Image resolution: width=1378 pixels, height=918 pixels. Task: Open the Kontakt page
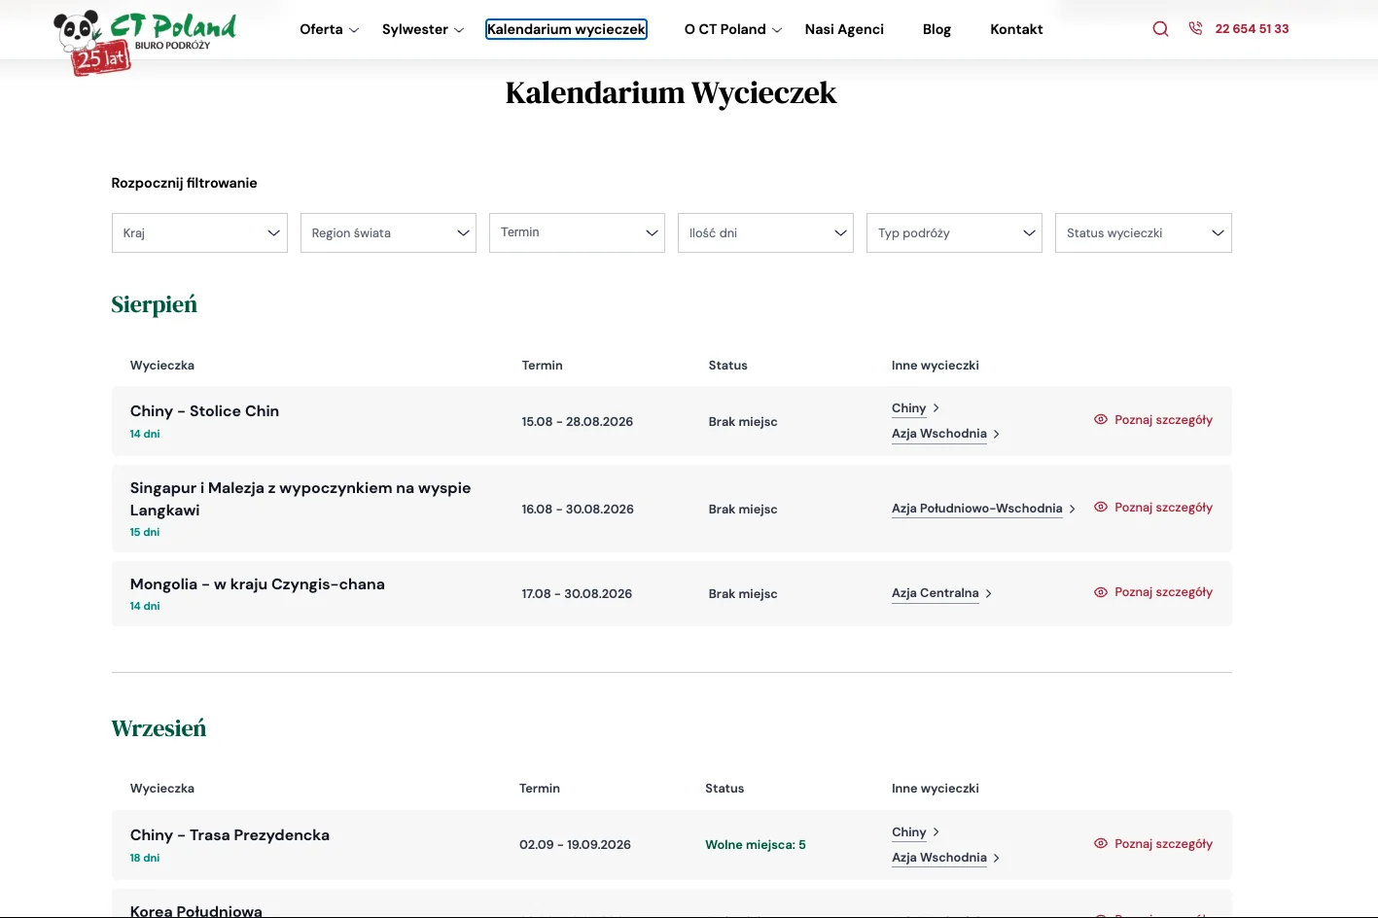(x=1016, y=29)
